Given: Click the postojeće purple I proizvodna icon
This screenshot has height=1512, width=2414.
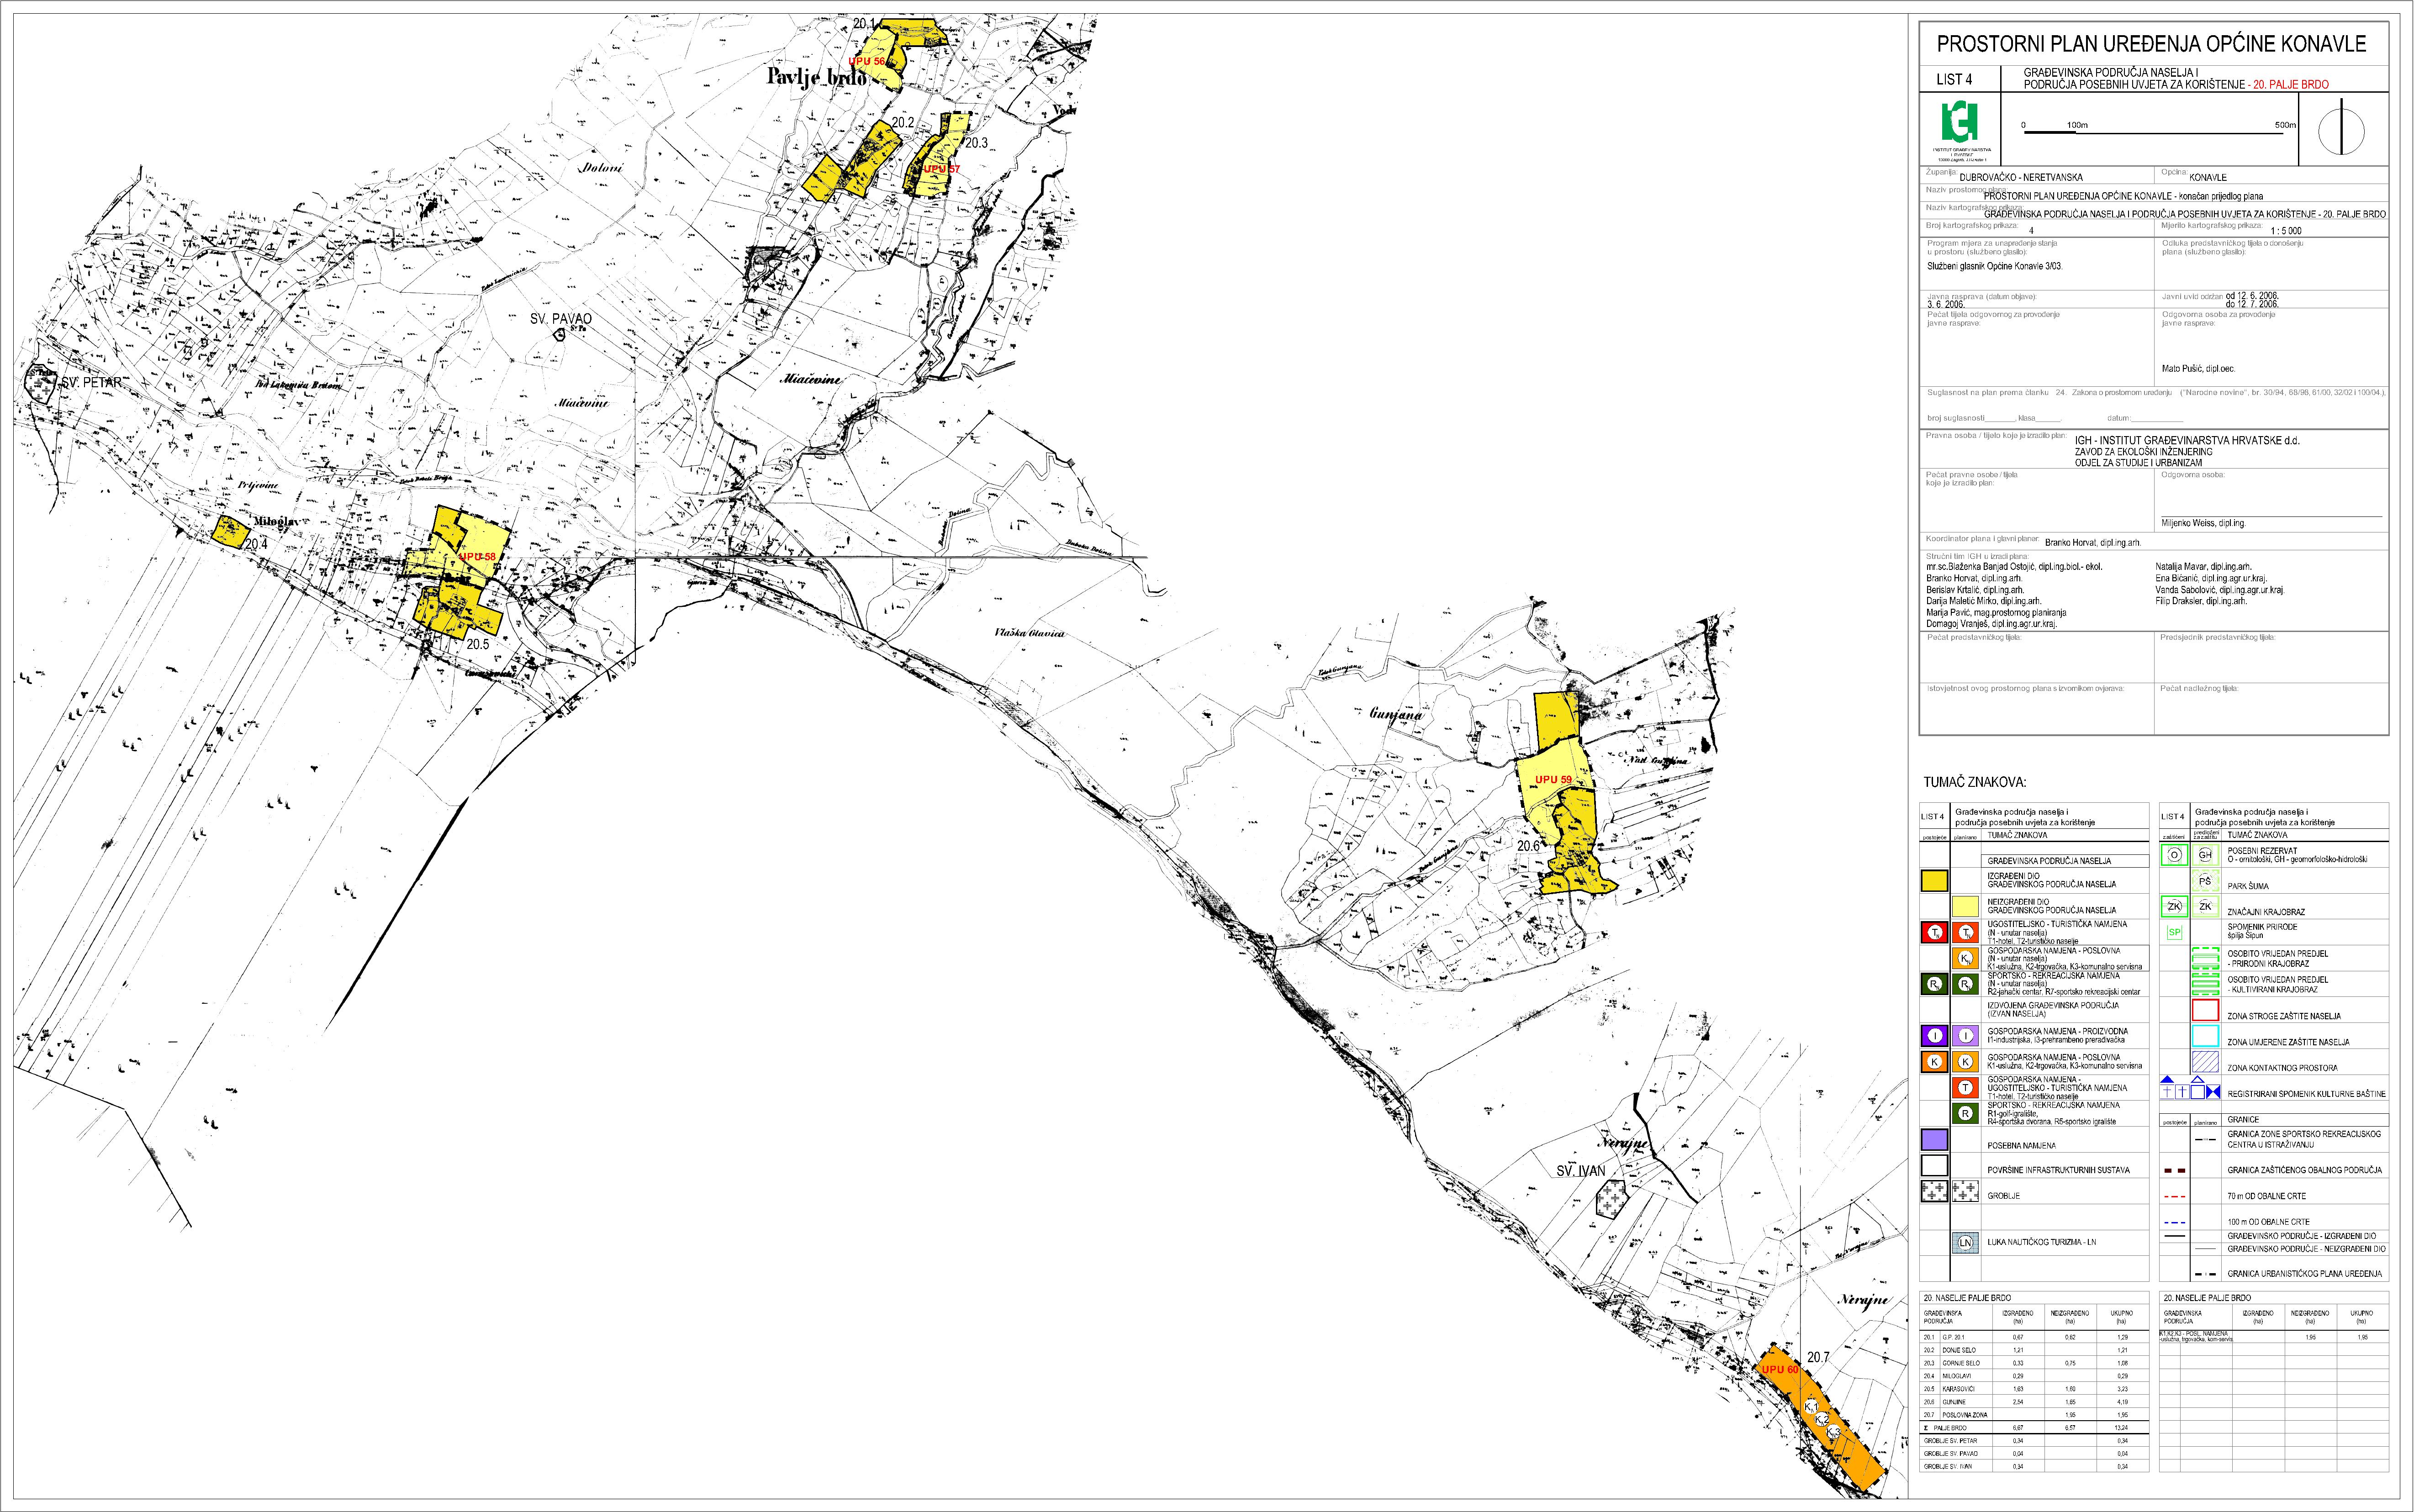Looking at the screenshot, I should click(1935, 1036).
